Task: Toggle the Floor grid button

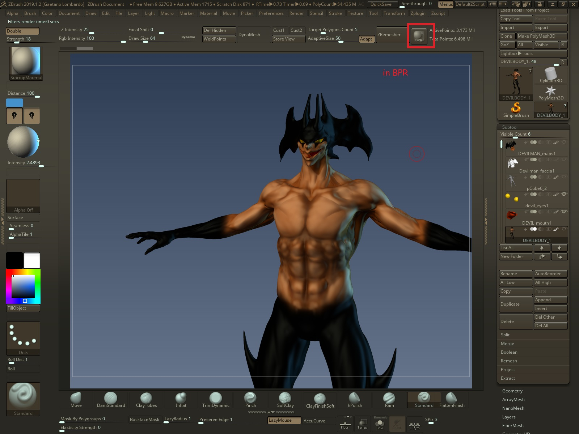Action: [x=345, y=424]
